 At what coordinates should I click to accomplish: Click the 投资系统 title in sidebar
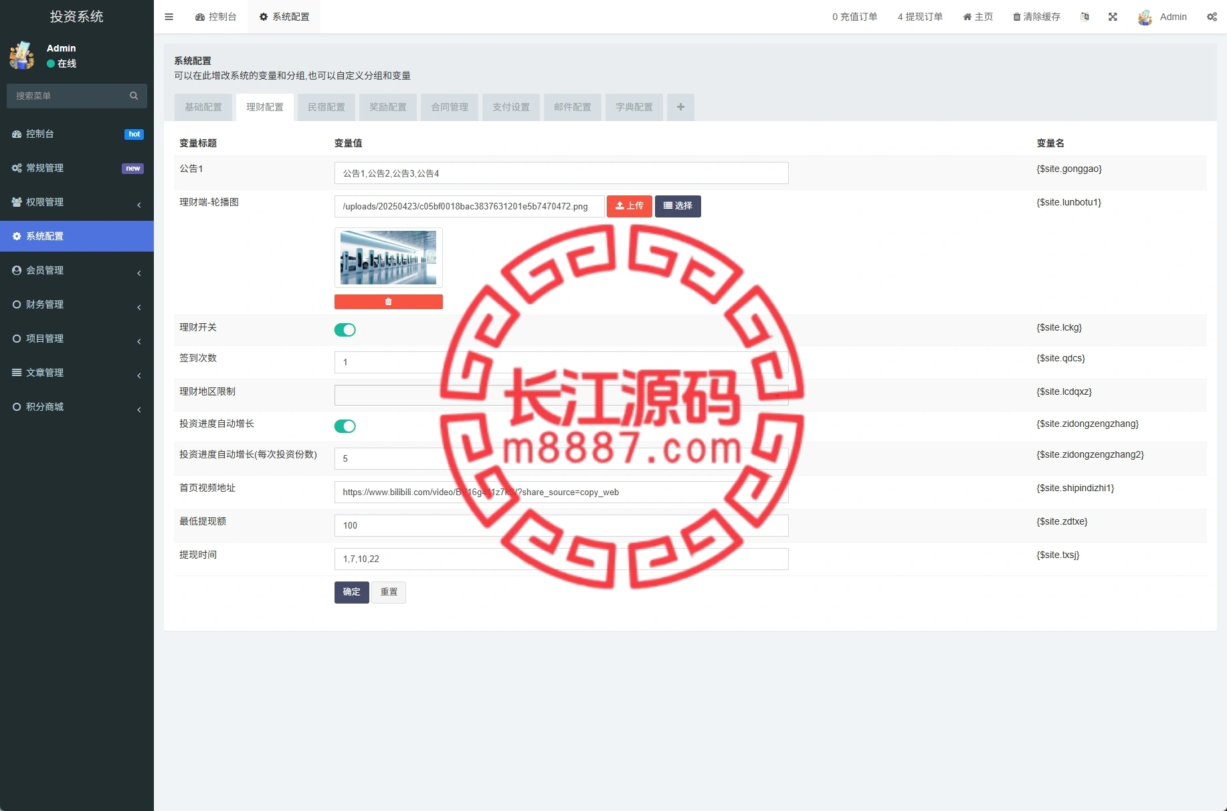77,17
